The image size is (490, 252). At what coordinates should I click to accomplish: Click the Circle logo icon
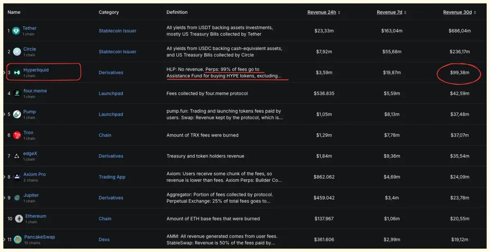point(17,52)
